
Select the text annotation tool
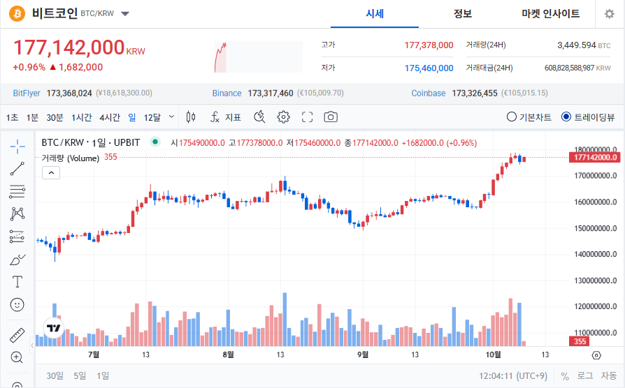(17, 282)
